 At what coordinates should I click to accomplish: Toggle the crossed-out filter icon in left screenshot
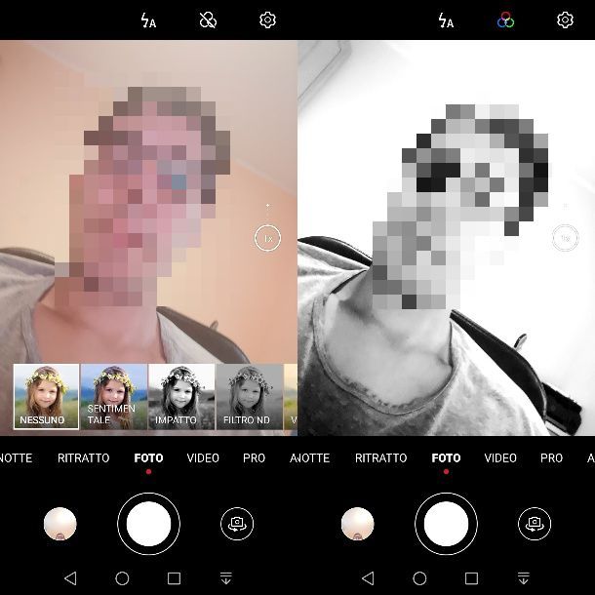(208, 20)
